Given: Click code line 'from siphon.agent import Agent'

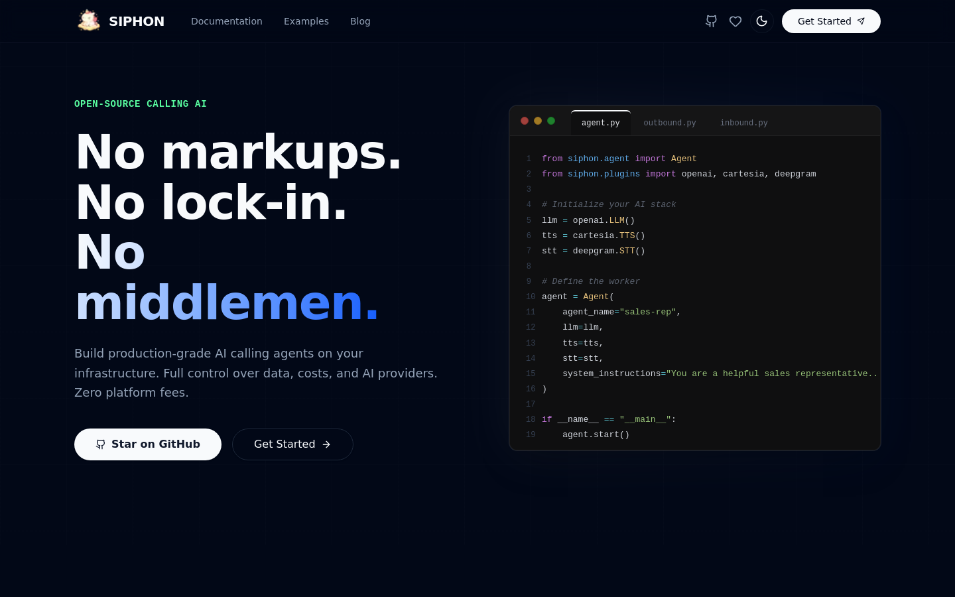Looking at the screenshot, I should click(x=619, y=159).
